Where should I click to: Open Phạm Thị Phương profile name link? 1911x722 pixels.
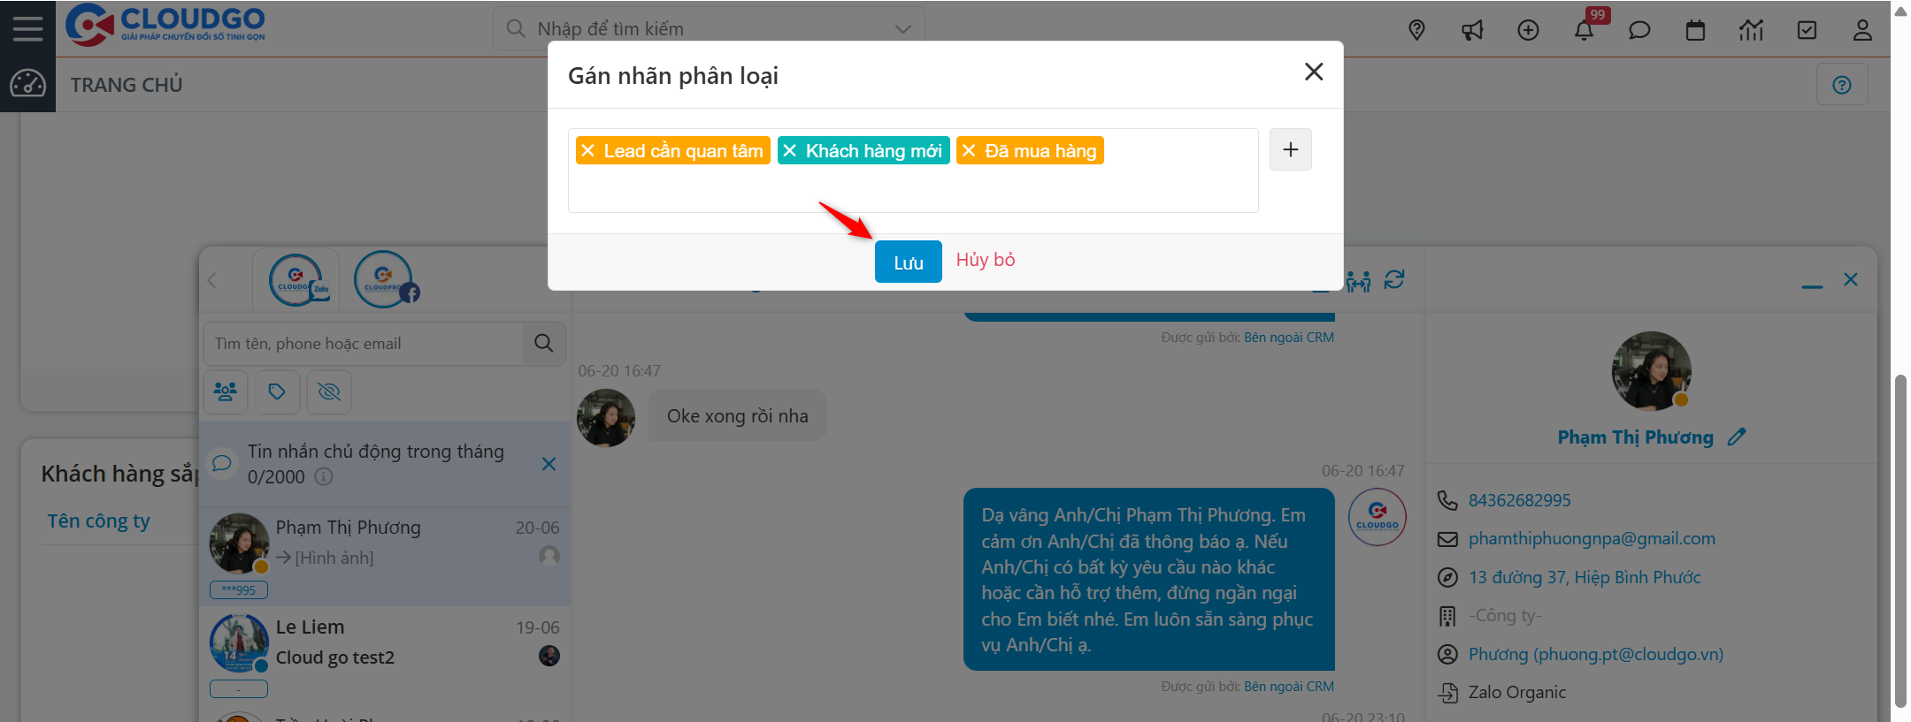(x=1635, y=437)
